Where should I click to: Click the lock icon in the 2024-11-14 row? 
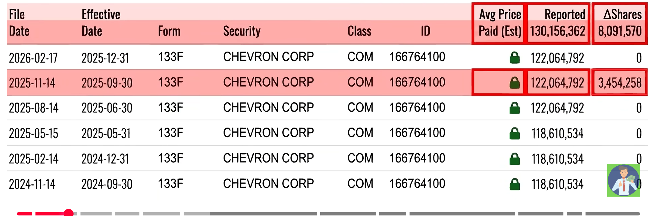(515, 184)
